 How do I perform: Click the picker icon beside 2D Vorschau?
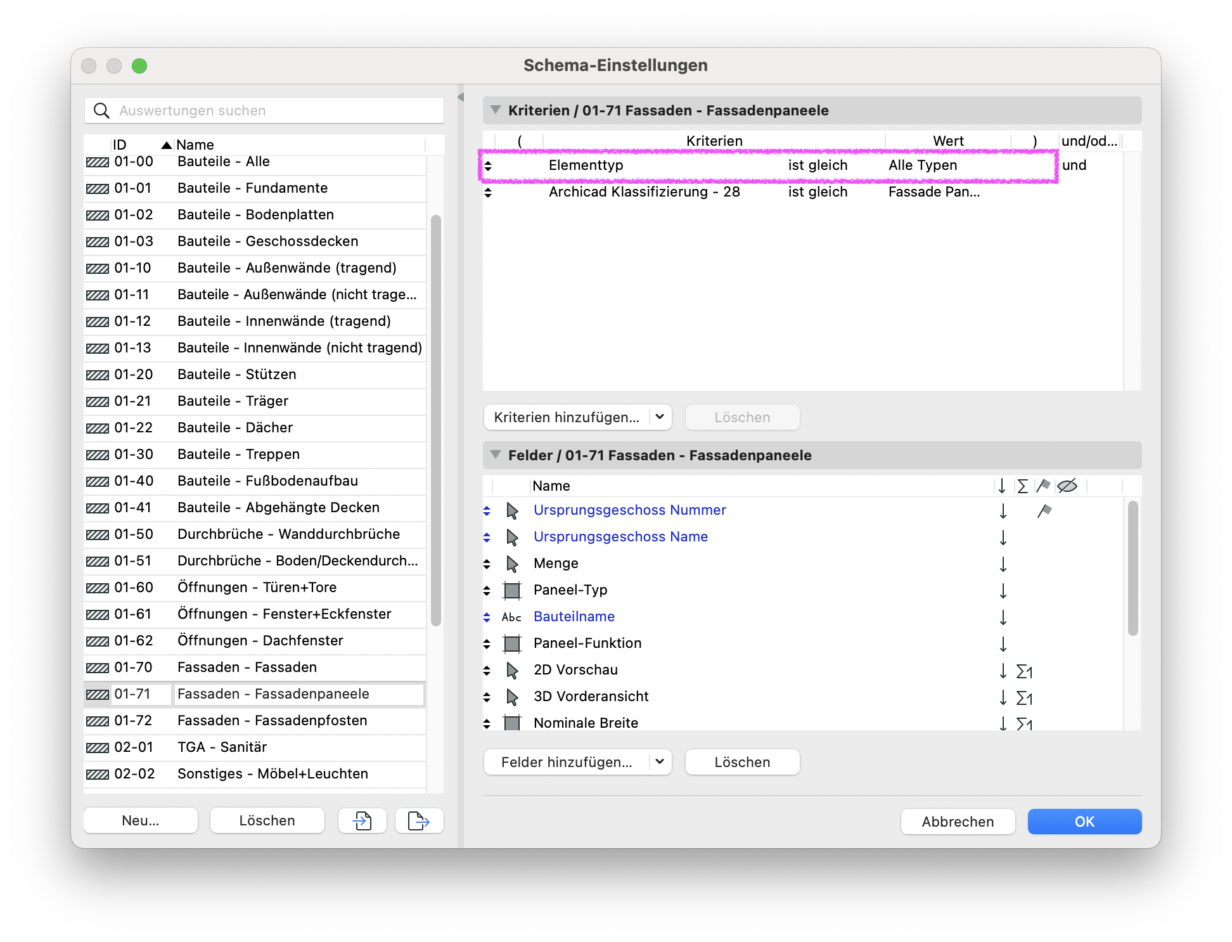point(512,670)
